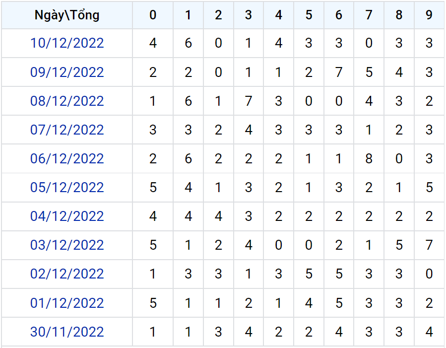The height and width of the screenshot is (348, 446).
Task: Click the column header labeled 0
Action: tap(153, 15)
